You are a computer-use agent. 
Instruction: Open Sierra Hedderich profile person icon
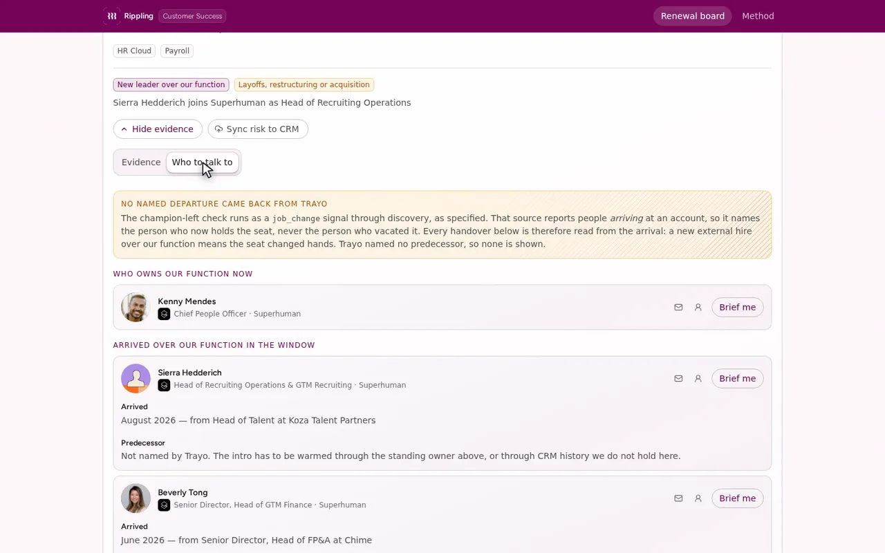click(x=698, y=379)
